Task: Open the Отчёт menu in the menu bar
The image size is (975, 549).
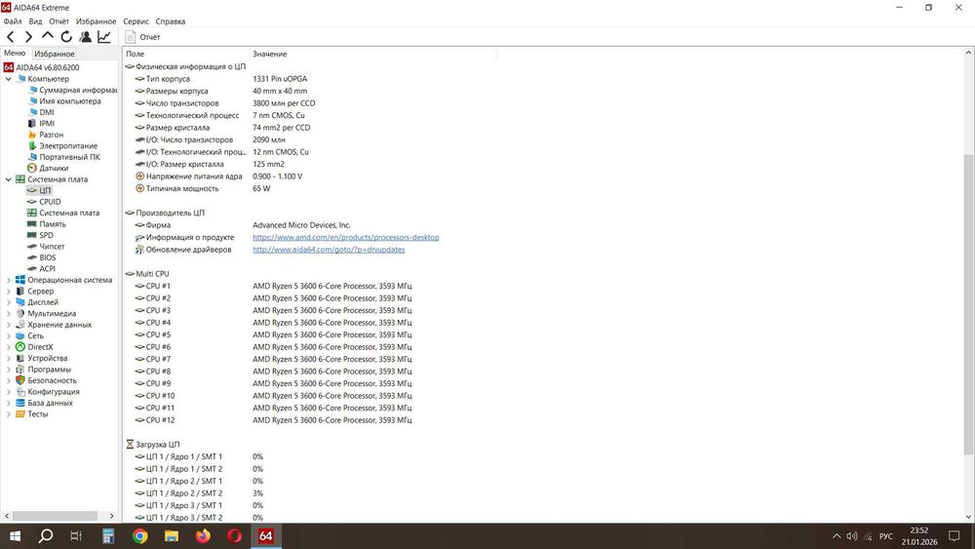Action: pos(59,21)
